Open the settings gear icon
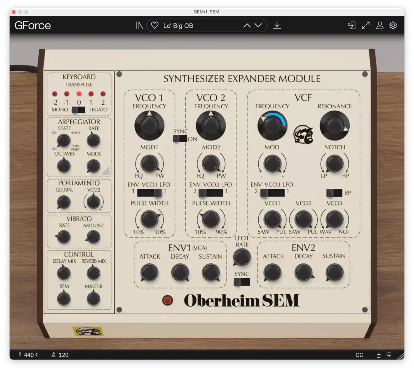The width and height of the screenshot is (414, 371). click(x=393, y=25)
